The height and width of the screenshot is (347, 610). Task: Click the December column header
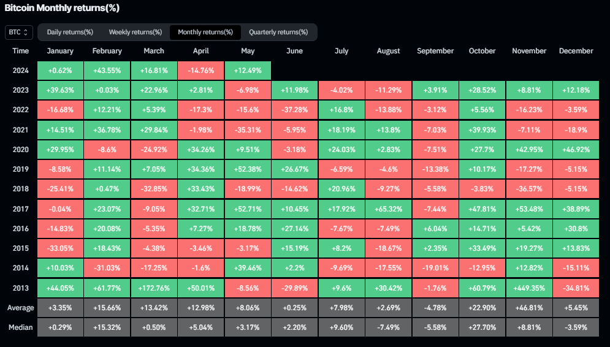click(x=576, y=51)
